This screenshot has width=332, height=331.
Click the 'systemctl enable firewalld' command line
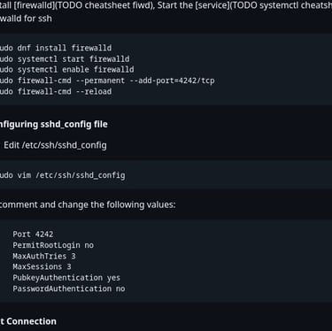(x=67, y=70)
